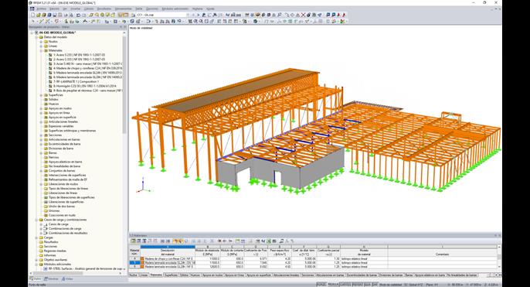The image size is (530, 287).
Task: Collapse the Datos del modelo node
Action: click(x=36, y=37)
